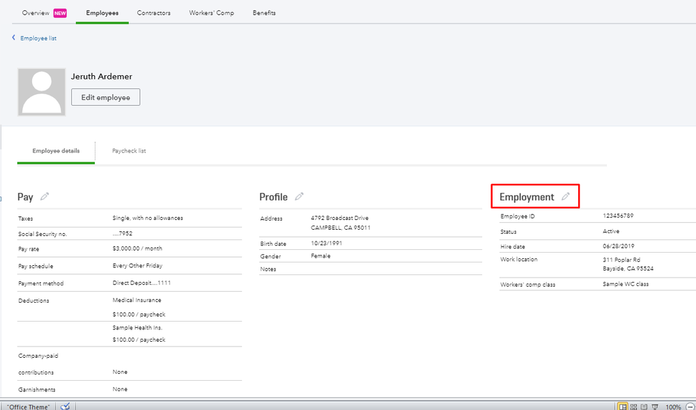The height and width of the screenshot is (410, 696).
Task: Click hire date 06/28/2019
Action: [x=619, y=246]
